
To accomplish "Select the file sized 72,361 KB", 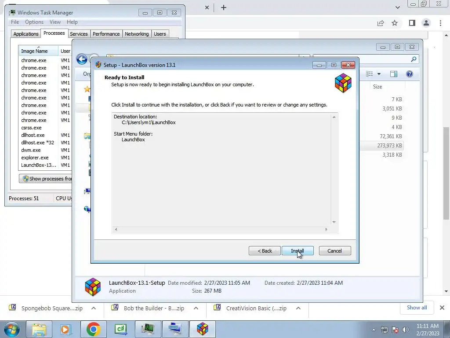I will 391,136.
